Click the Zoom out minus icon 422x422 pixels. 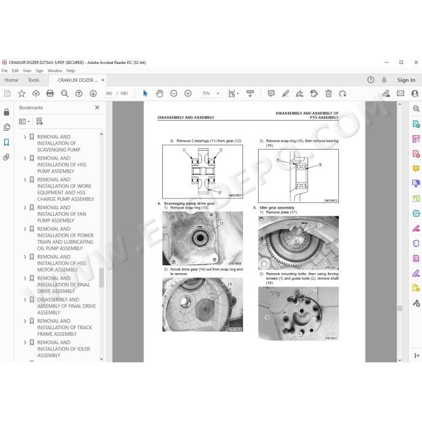point(174,93)
